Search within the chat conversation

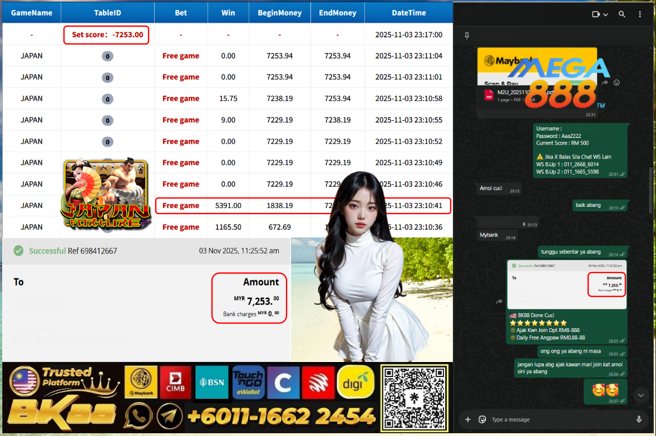tap(622, 14)
